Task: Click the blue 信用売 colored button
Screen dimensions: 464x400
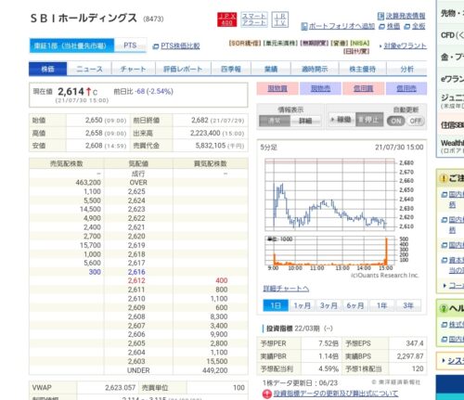Action: pos(406,89)
